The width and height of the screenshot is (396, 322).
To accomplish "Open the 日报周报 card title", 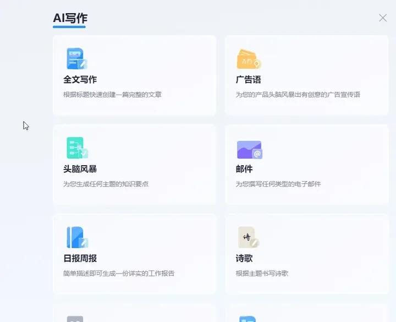I will 80,258.
